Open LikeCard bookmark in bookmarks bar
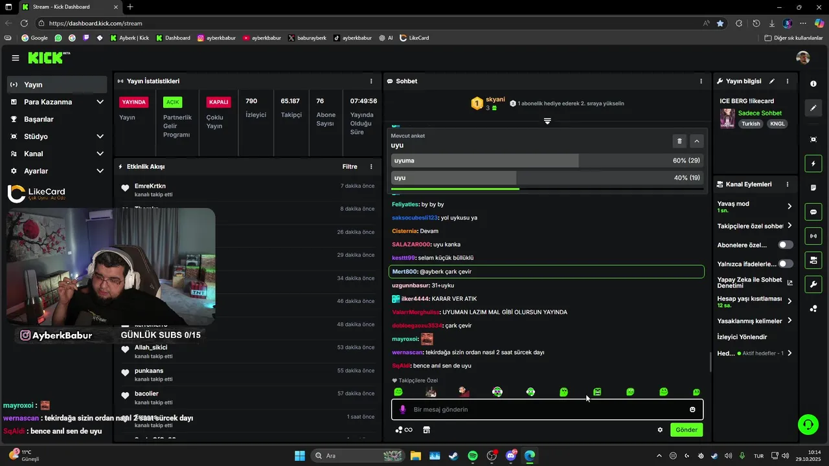The image size is (829, 466). coord(414,38)
